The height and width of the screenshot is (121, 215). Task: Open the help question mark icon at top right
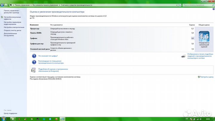(214, 9)
